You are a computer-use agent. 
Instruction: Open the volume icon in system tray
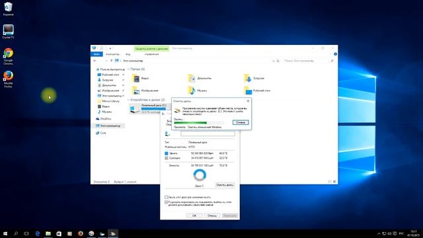coord(389,233)
